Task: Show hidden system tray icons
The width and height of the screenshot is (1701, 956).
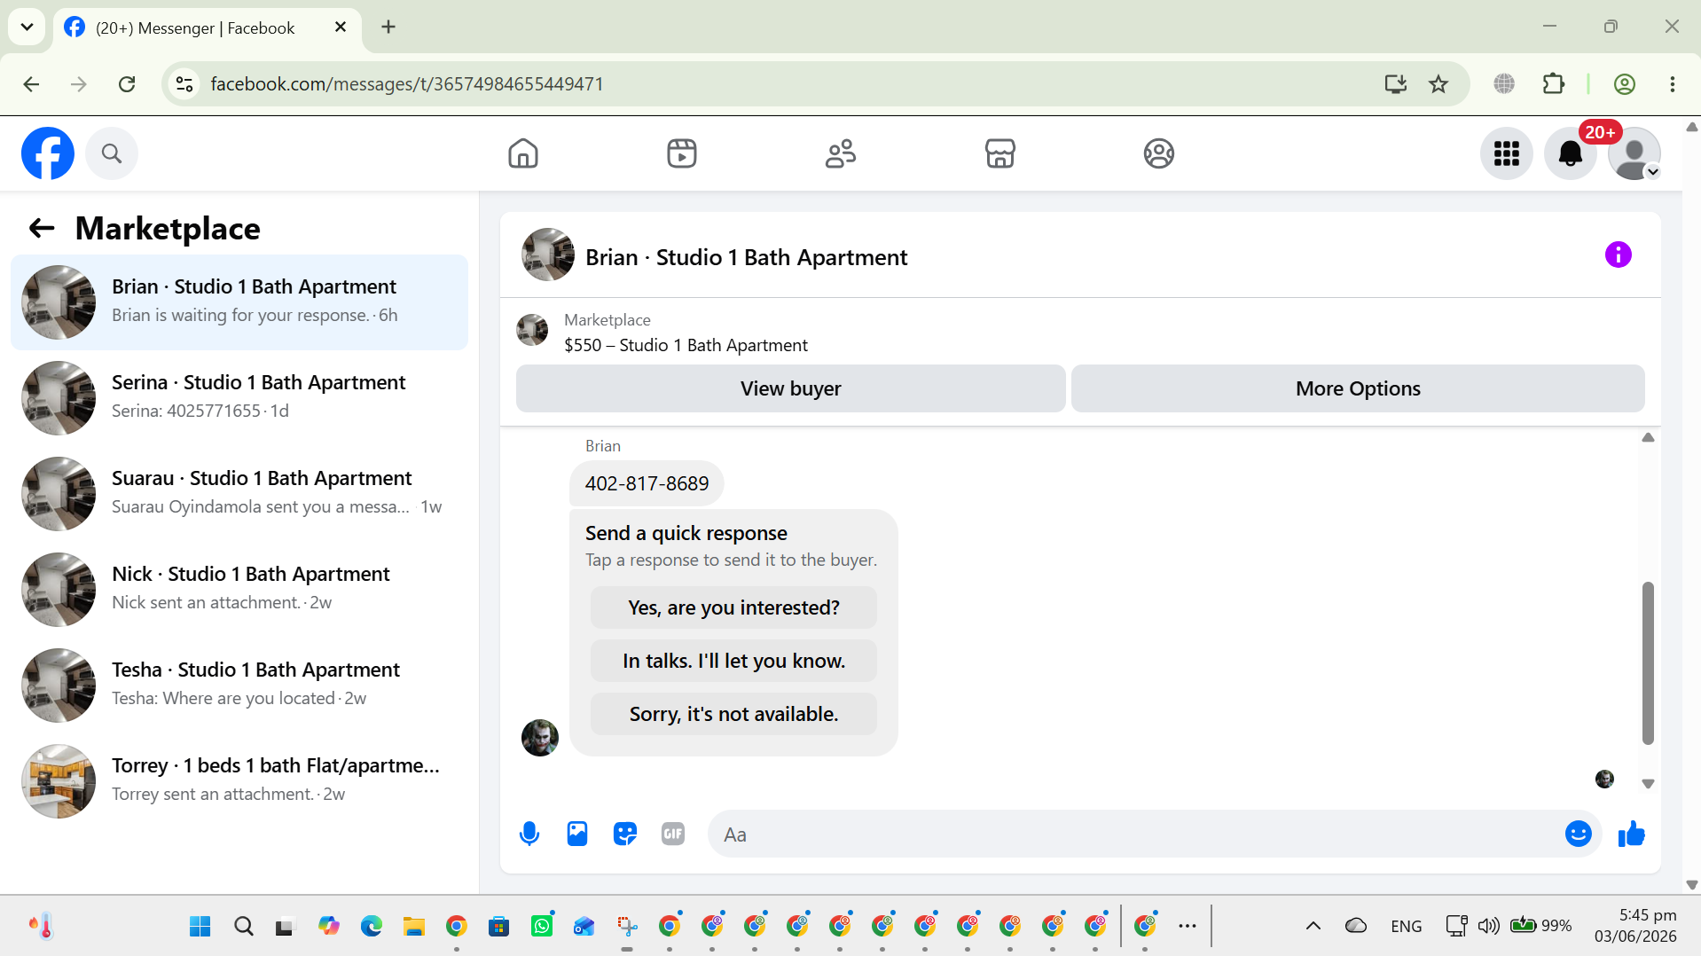Action: pyautogui.click(x=1313, y=927)
